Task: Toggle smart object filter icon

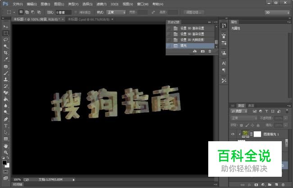Action: coord(279,111)
